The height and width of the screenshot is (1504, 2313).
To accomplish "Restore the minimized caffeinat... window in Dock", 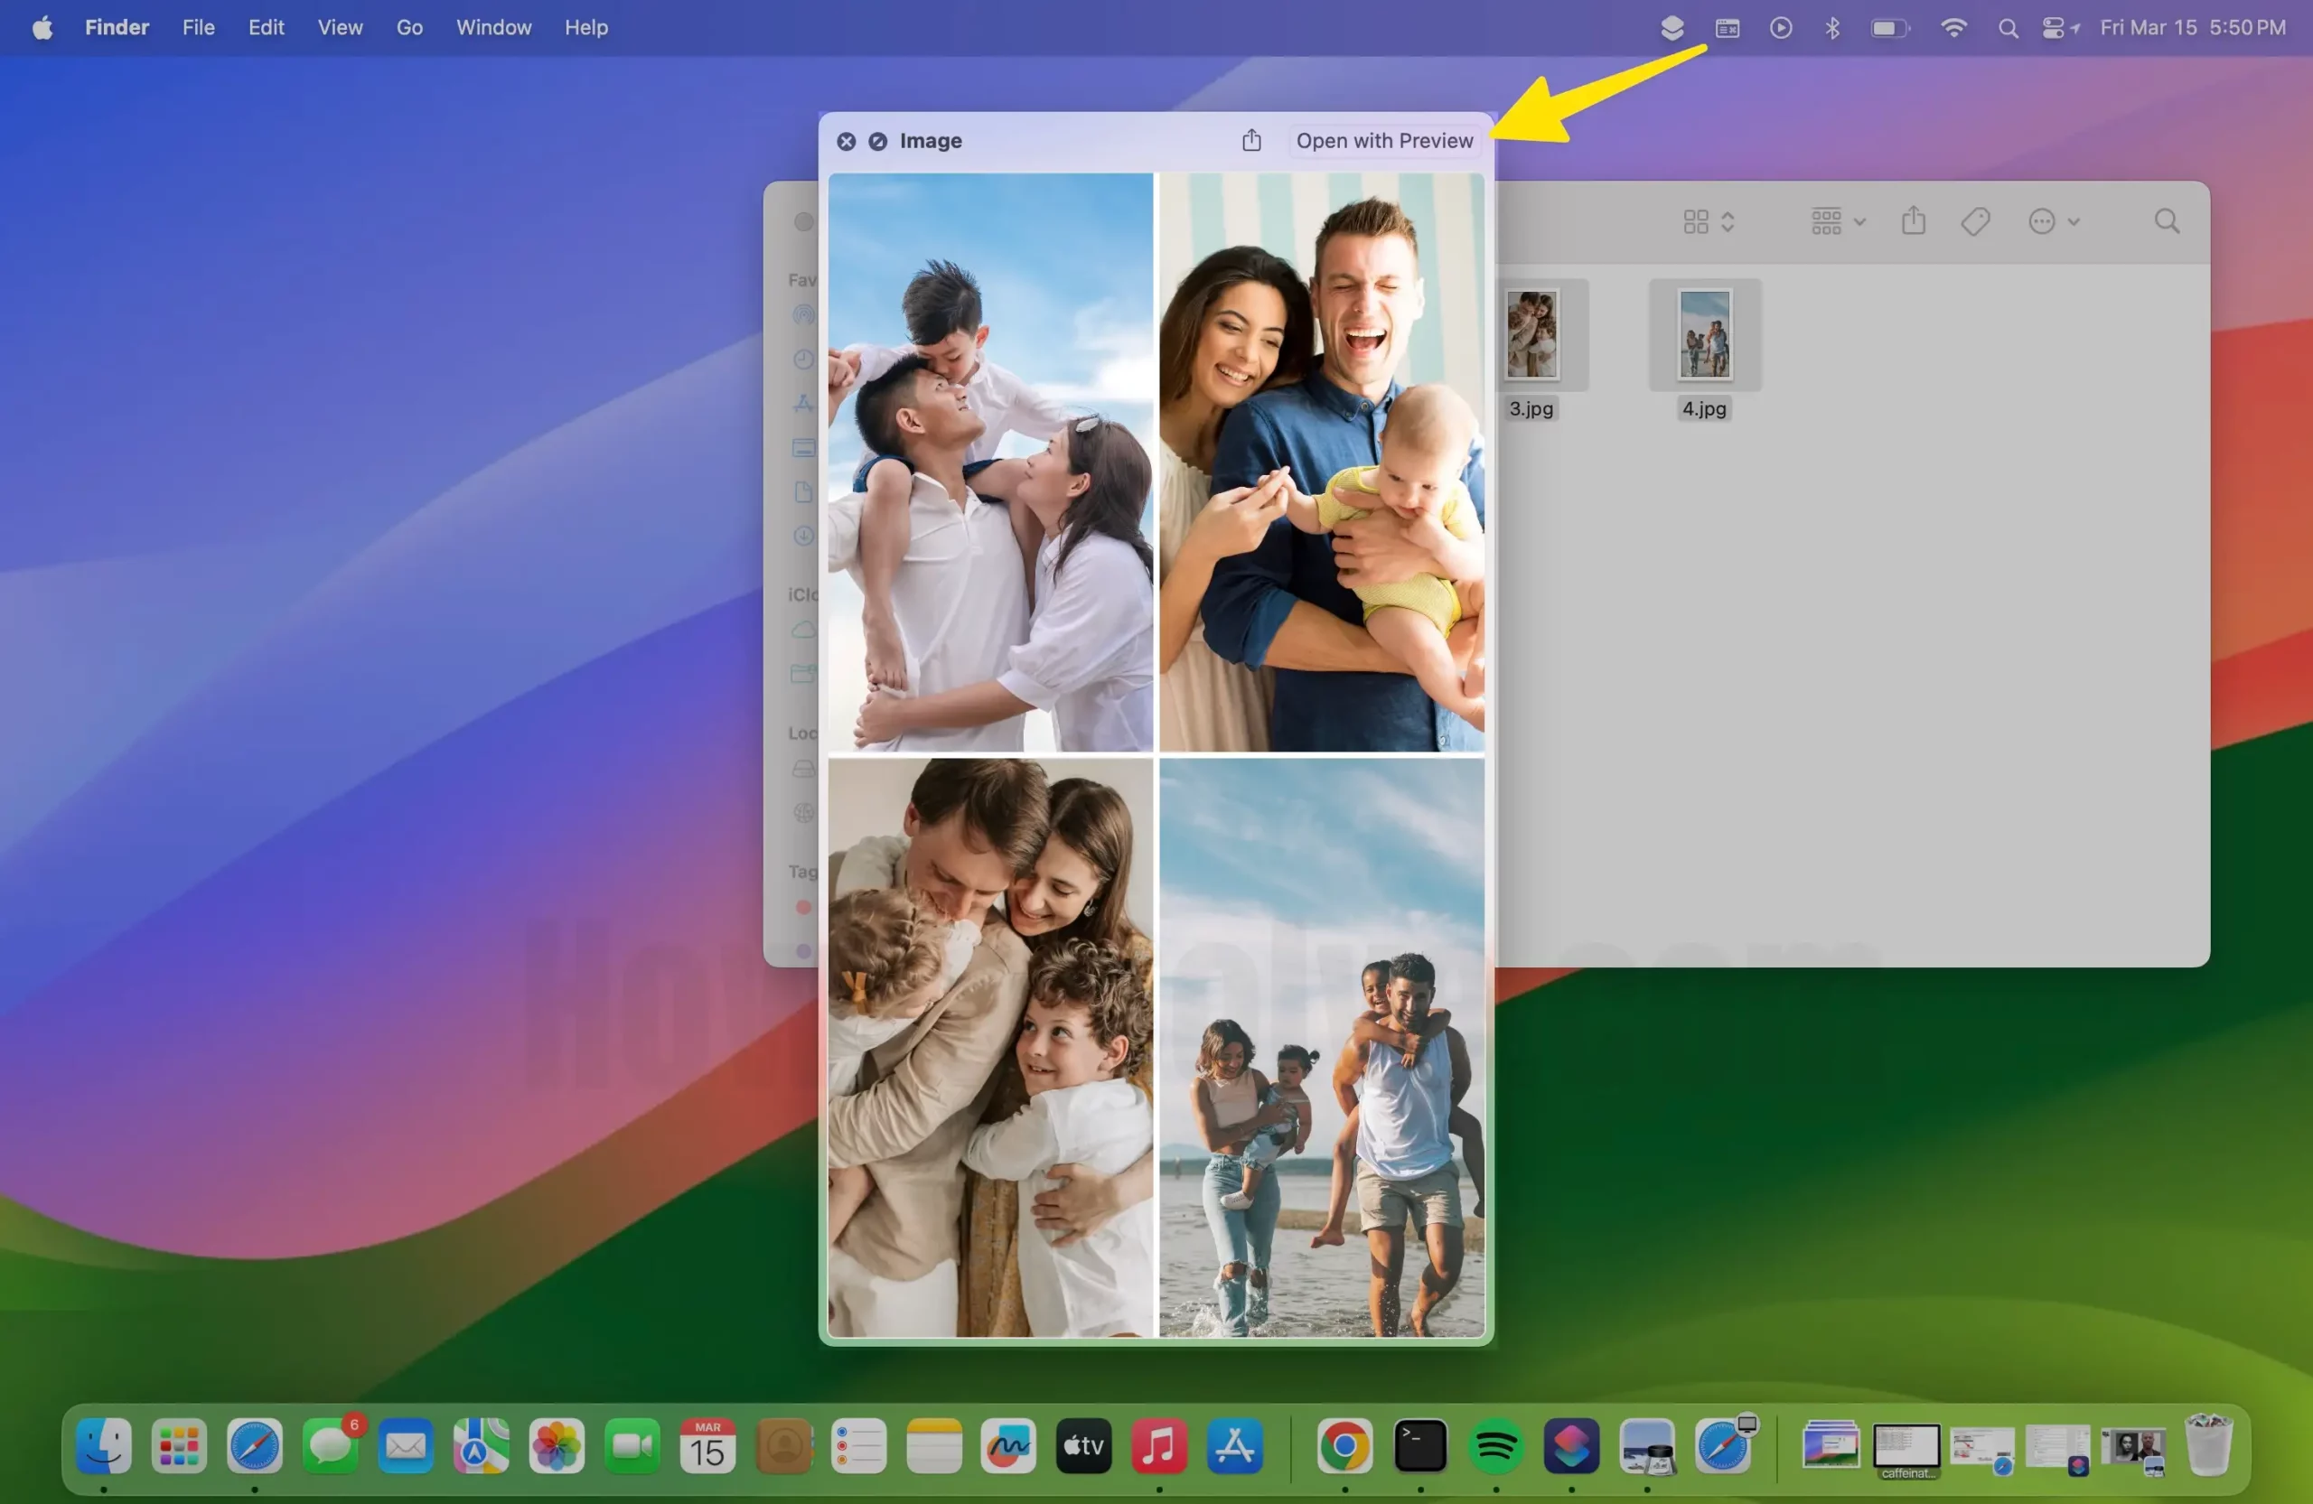I will point(1906,1450).
